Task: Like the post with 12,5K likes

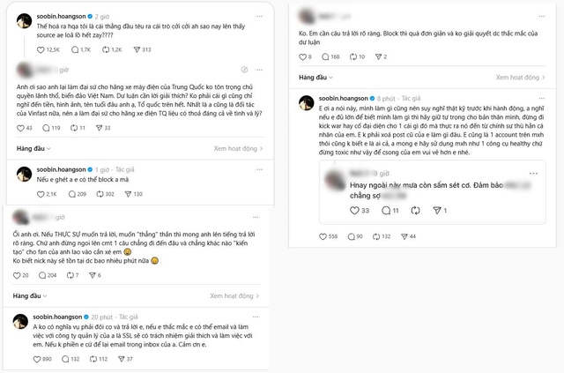Action: [x=27, y=49]
